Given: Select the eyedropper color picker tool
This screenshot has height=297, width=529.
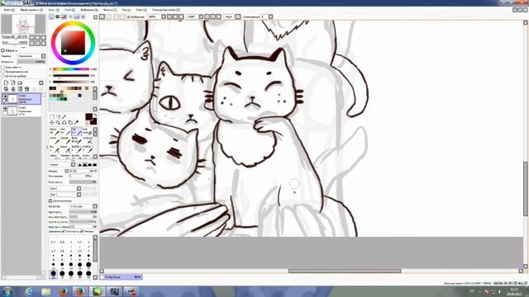Looking at the screenshot, I should [x=76, y=123].
